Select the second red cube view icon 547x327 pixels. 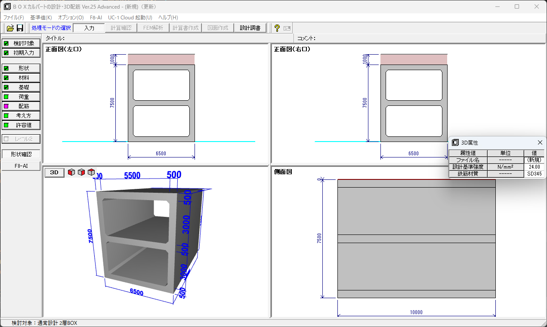(x=81, y=172)
